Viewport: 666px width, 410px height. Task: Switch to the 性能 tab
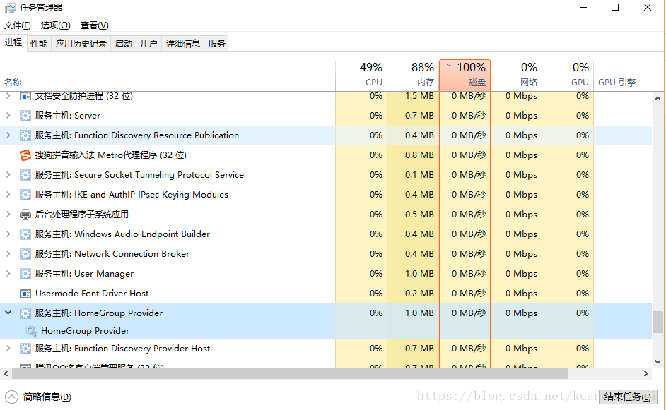click(x=39, y=43)
